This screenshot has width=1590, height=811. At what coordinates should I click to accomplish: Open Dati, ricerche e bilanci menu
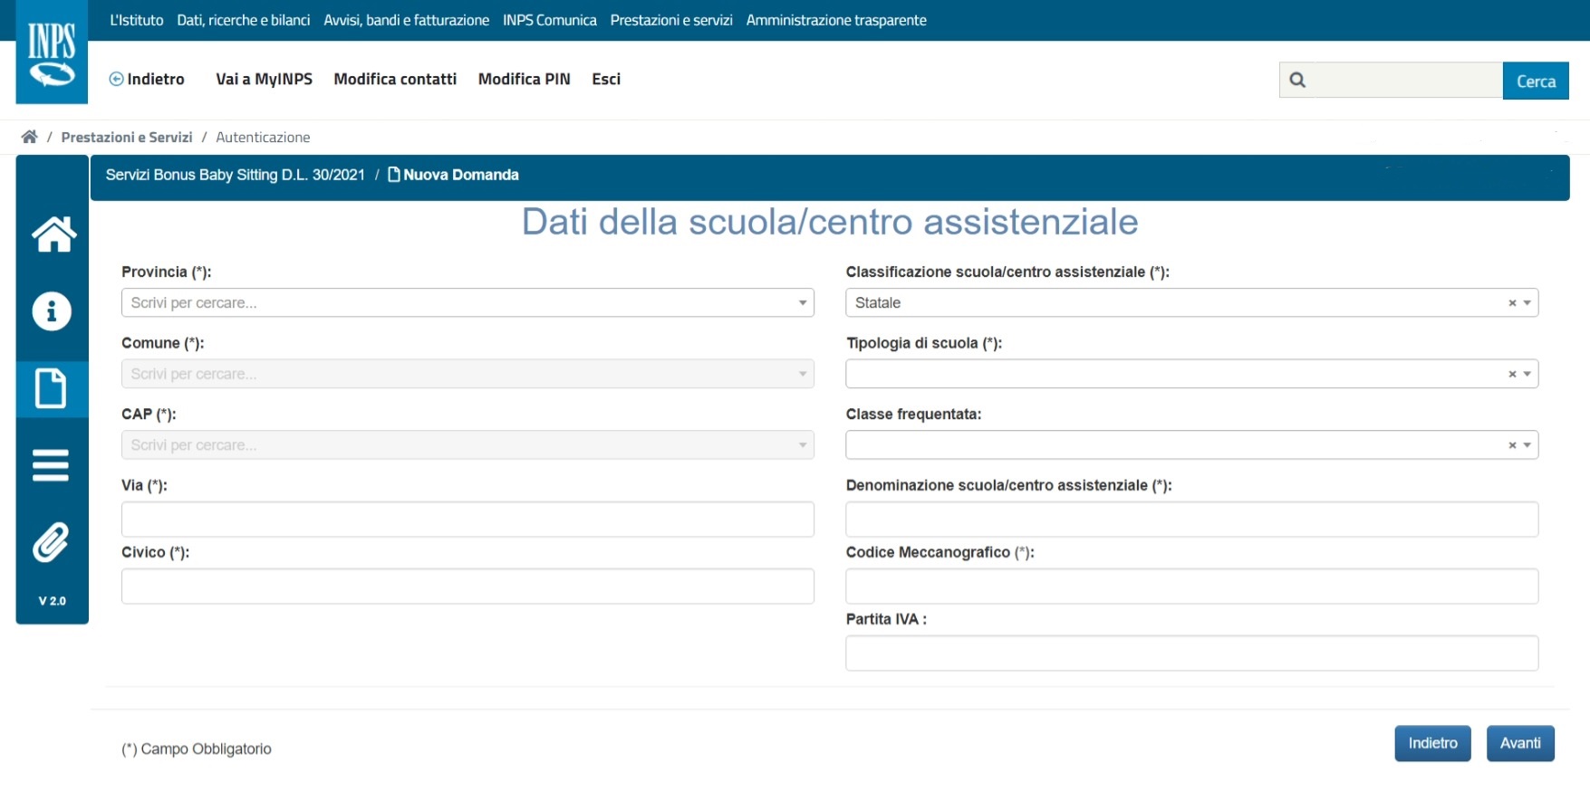pos(244,20)
